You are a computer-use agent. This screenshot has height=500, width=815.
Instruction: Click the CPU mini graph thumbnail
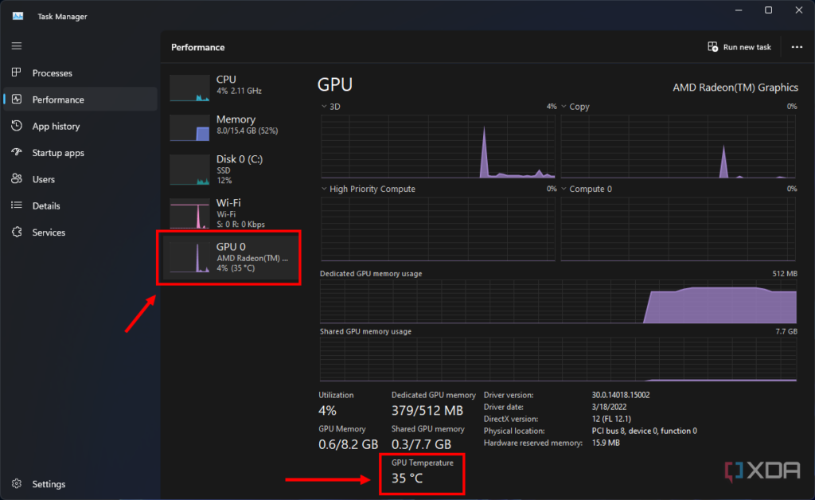click(x=189, y=88)
